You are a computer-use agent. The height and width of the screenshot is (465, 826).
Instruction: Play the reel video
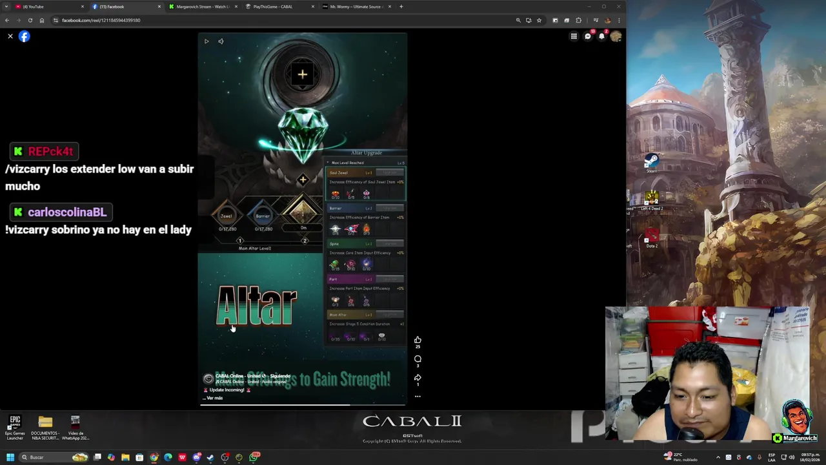pos(206,41)
